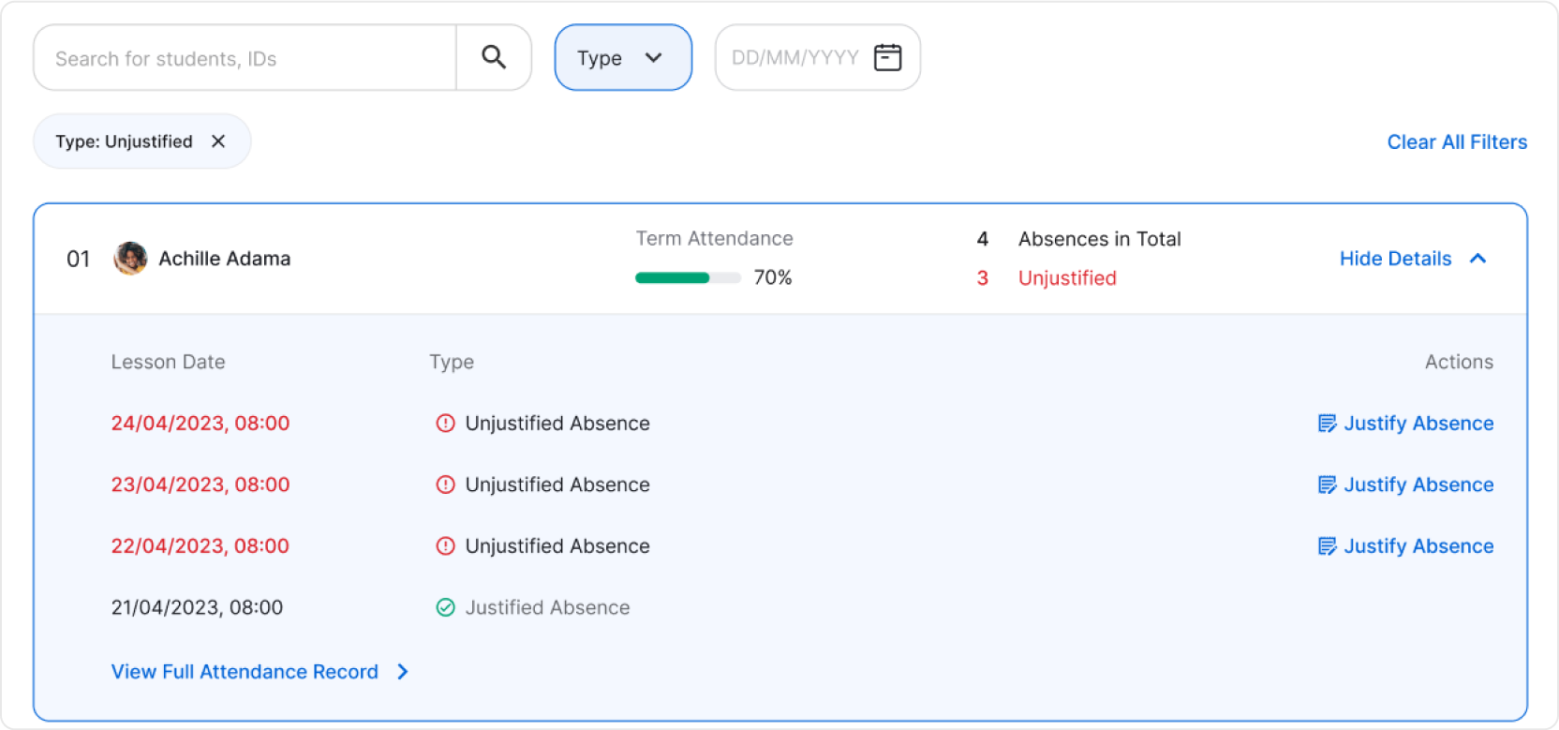1559x730 pixels.
Task: Justify Absence for 23/04/2023 lesson
Action: [x=1418, y=484]
